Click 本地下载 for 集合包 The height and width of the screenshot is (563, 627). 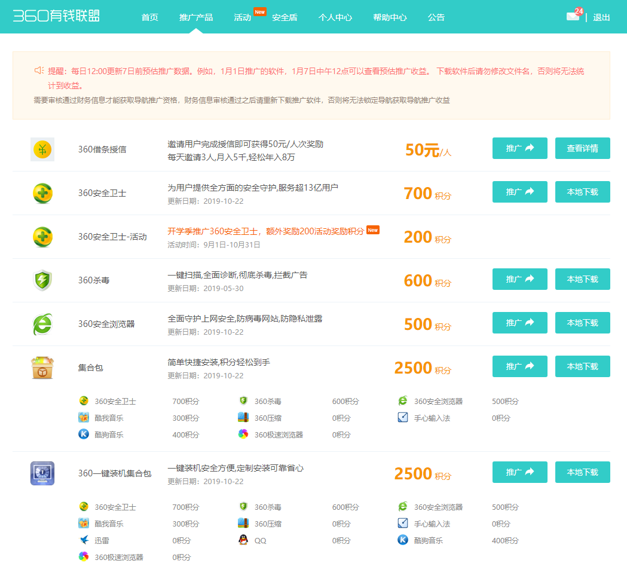583,366
